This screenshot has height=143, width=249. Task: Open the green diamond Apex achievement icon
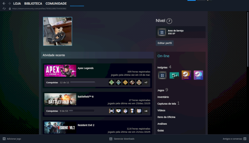click(x=111, y=82)
